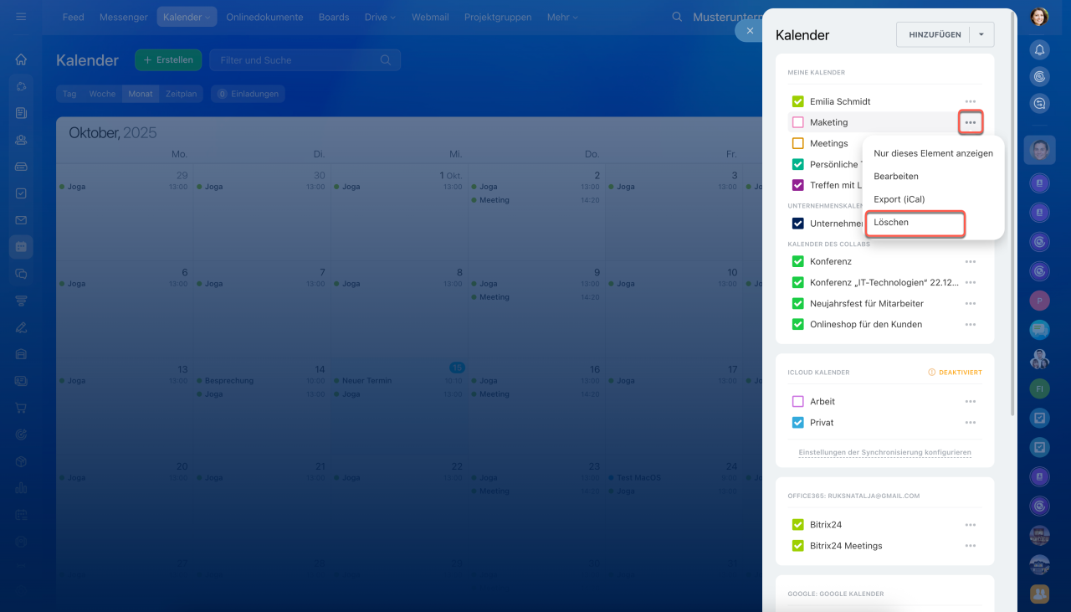Viewport: 1071px width, 612px height.
Task: Expand the Hinzufügen dropdown arrow
Action: pyautogui.click(x=981, y=34)
